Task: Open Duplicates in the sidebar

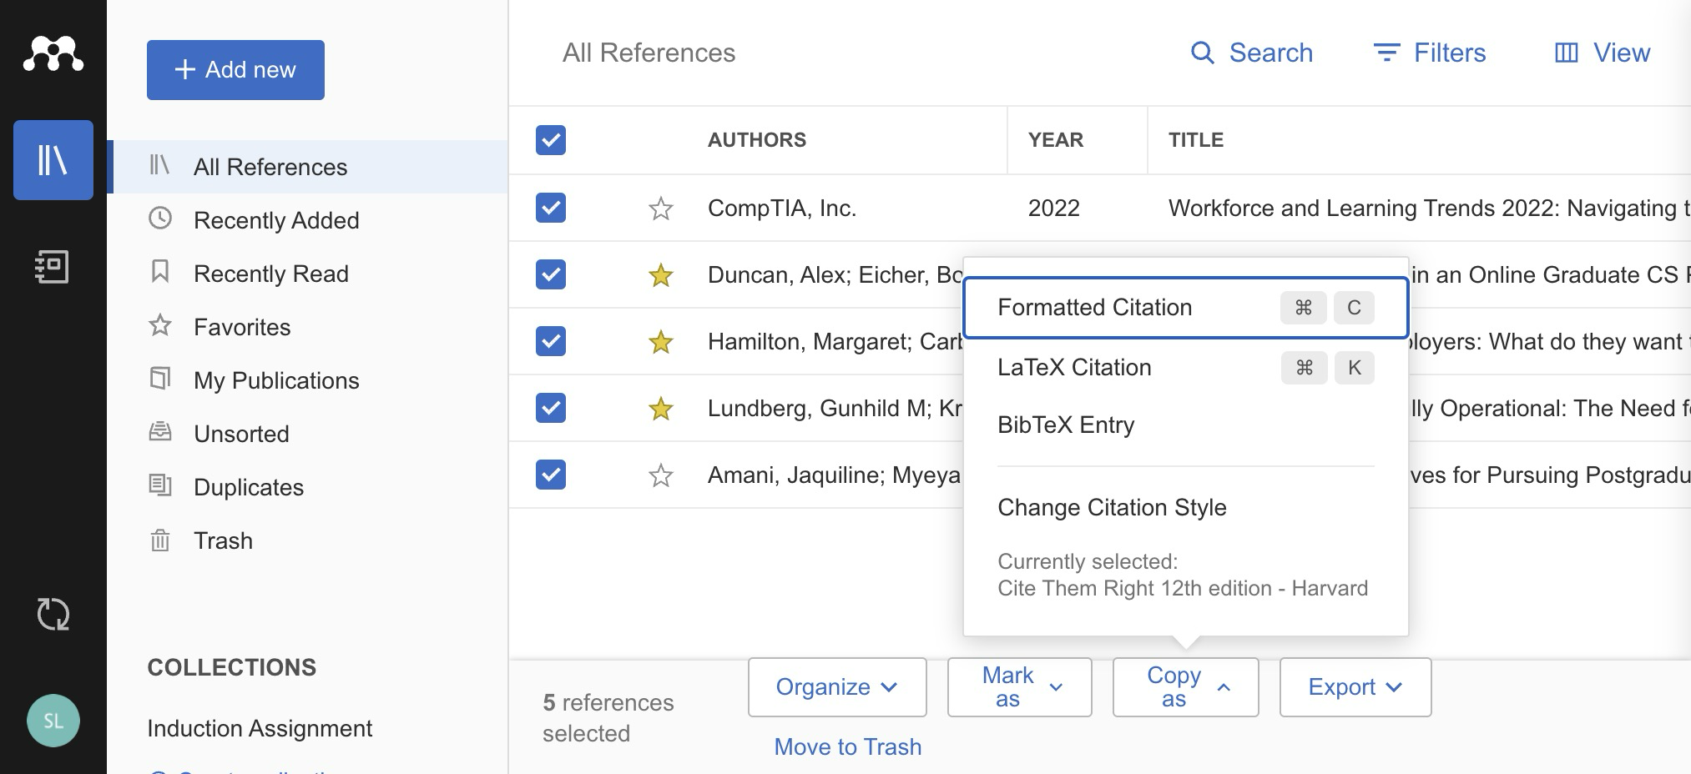Action: 248,487
